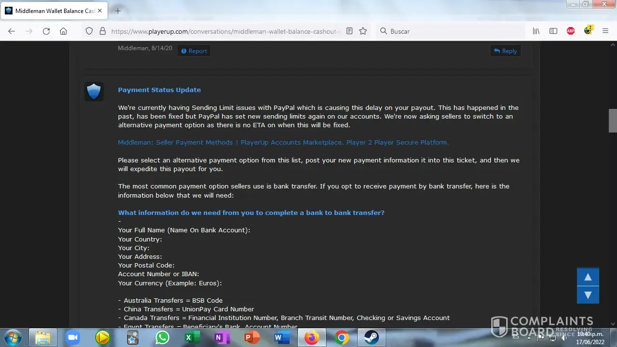Open the globe extension with warning badge
This screenshot has height=347, width=617.
click(588, 30)
